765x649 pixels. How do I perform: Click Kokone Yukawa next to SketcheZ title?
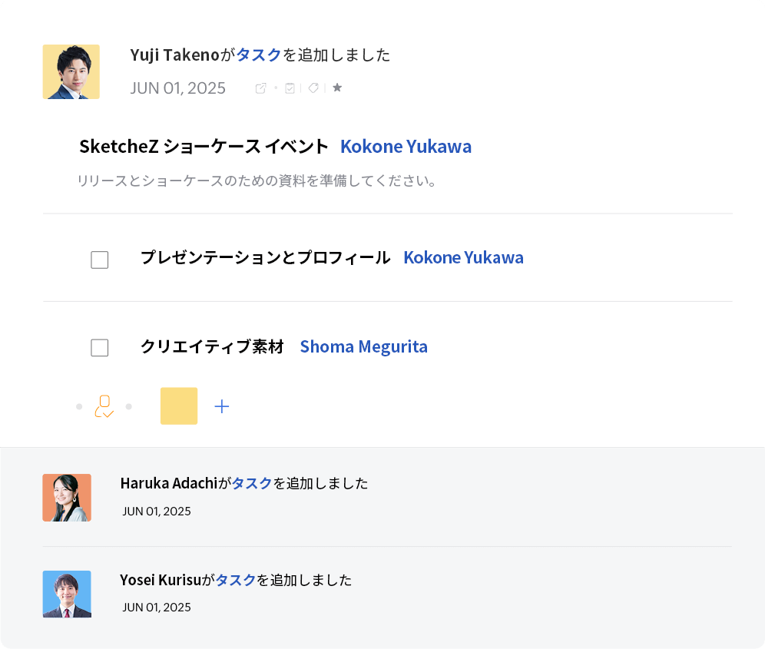coord(406,147)
